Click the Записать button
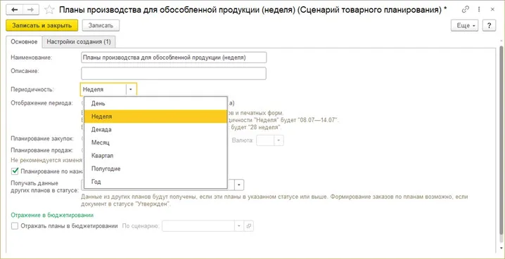The width and height of the screenshot is (505, 259). (x=101, y=26)
